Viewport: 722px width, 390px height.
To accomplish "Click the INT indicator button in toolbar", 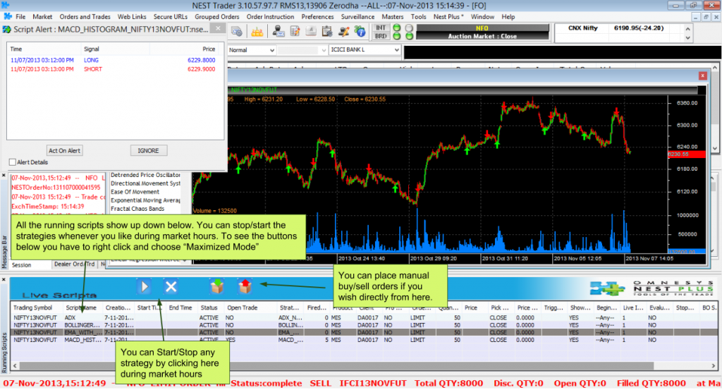I will pyautogui.click(x=381, y=28).
